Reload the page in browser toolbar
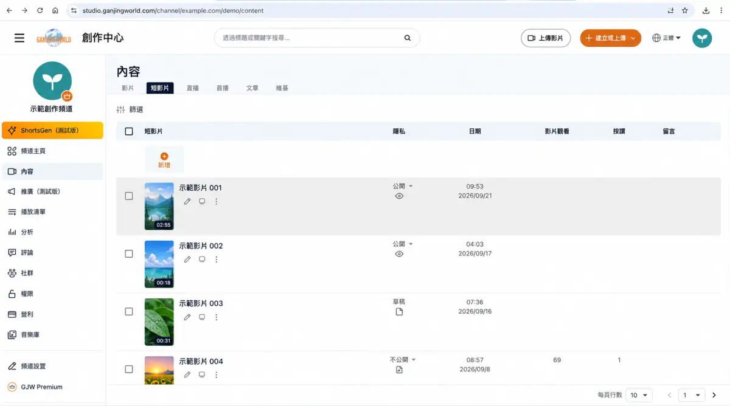 (40, 10)
